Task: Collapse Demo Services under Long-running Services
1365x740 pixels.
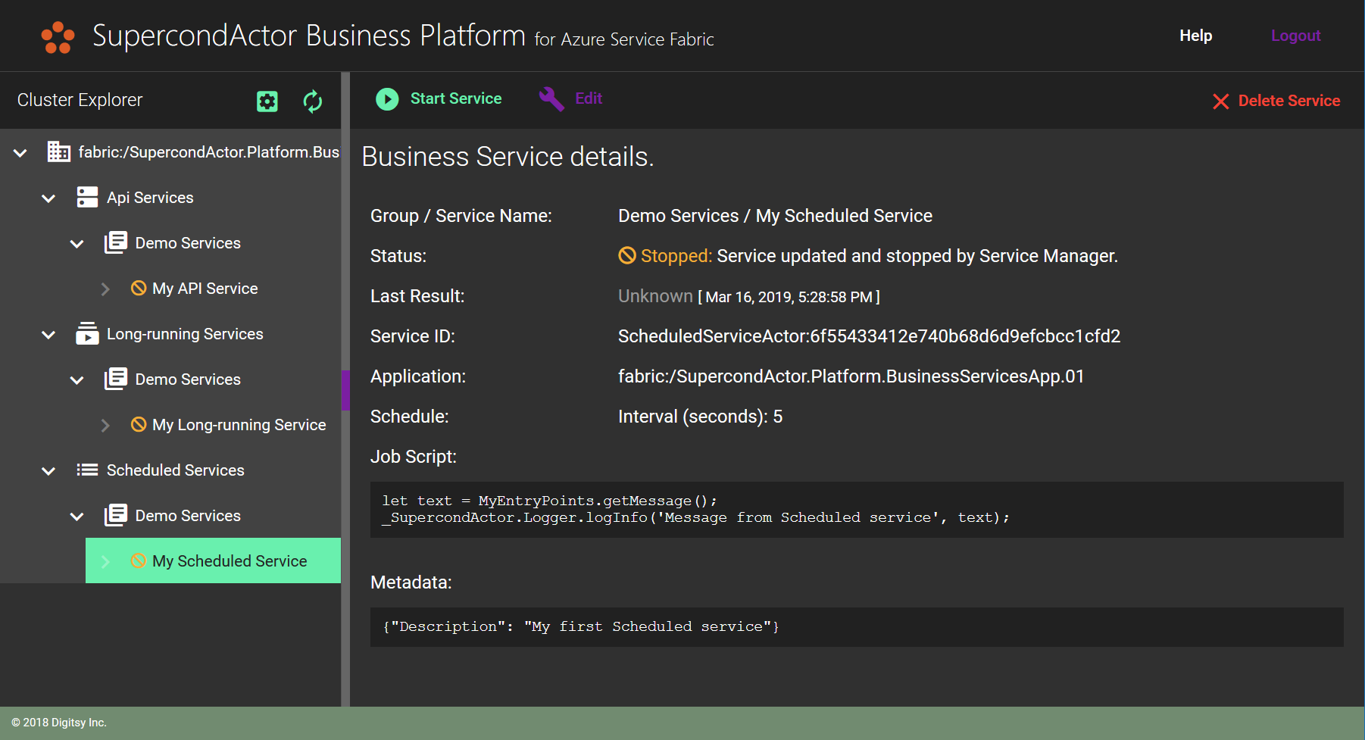Action: tap(77, 380)
